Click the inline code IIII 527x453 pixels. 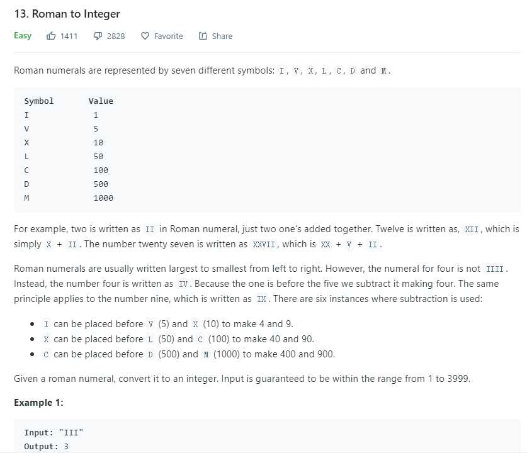point(495,269)
